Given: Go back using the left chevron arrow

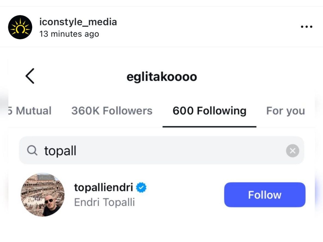Looking at the screenshot, I should (x=30, y=76).
